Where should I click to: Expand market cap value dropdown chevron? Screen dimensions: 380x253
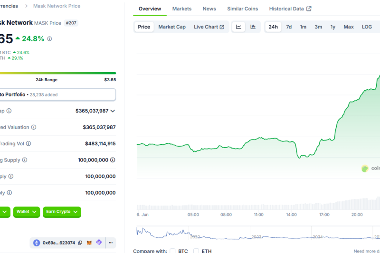tap(113, 111)
